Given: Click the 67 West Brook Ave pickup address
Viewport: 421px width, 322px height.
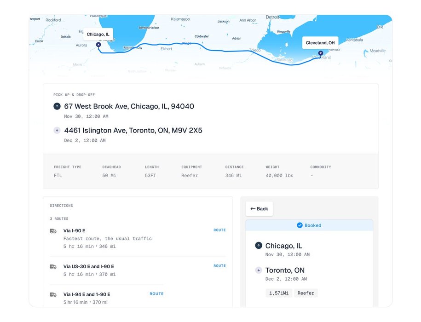Looking at the screenshot, I should click(x=129, y=106).
